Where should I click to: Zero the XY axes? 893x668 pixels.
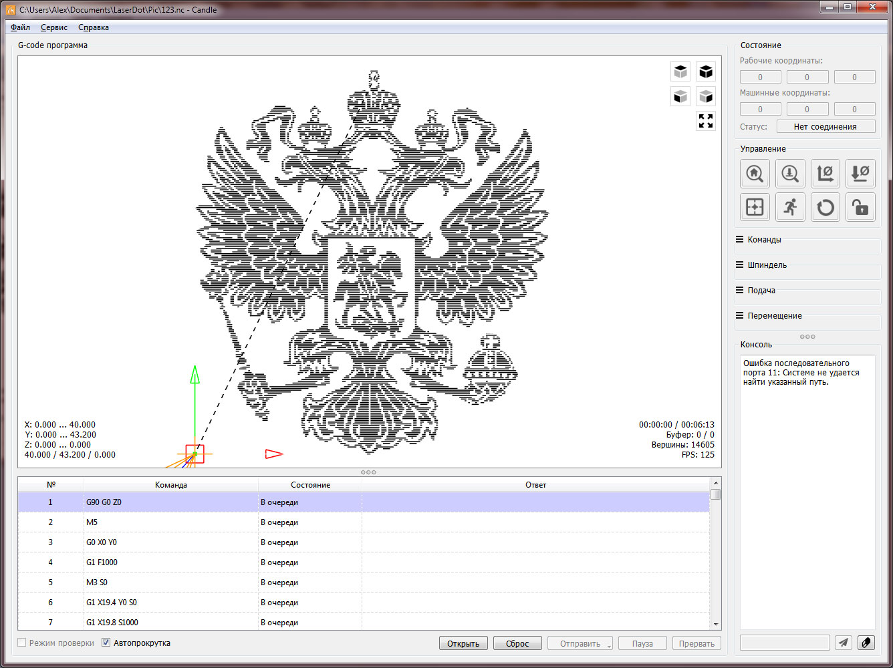click(x=825, y=174)
